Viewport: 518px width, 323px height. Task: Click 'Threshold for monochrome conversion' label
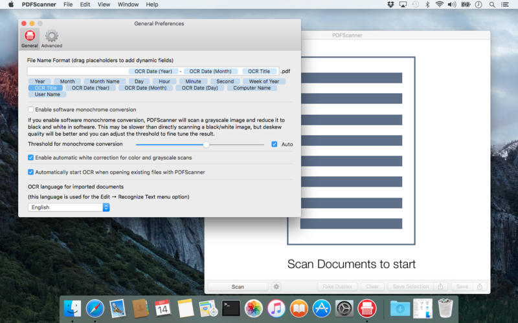75,144
